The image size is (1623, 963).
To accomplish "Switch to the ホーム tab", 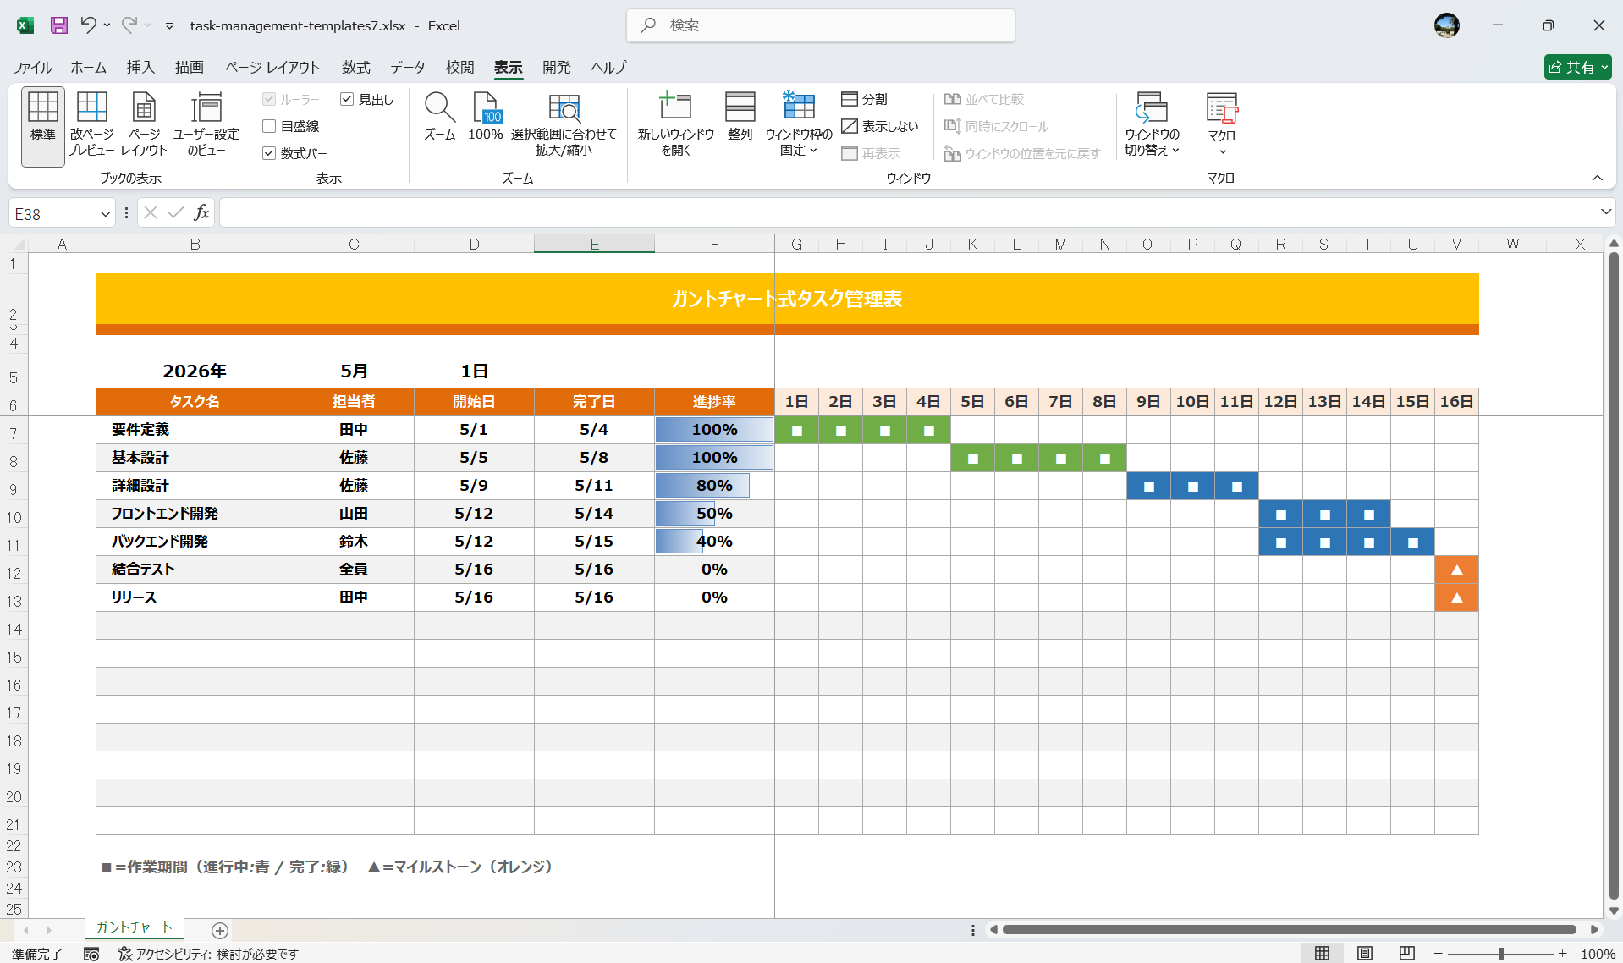I will (89, 67).
